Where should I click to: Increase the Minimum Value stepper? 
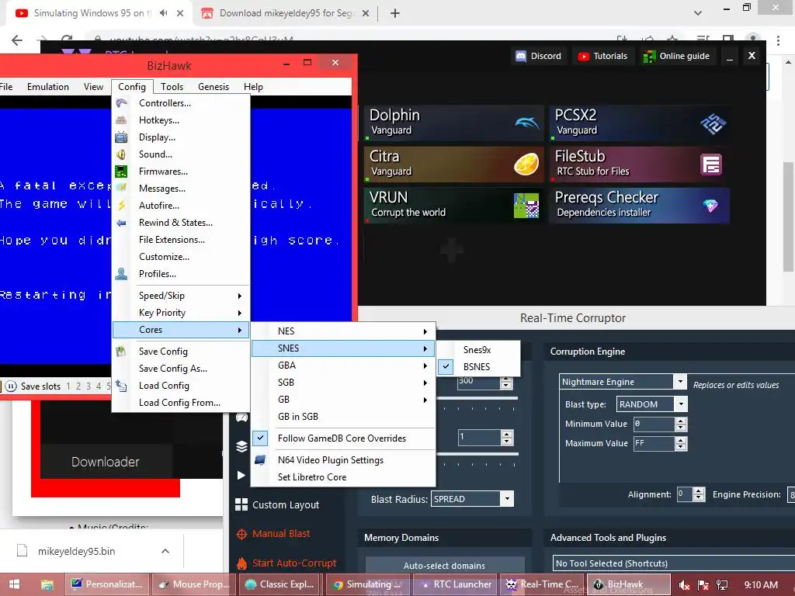pyautogui.click(x=681, y=421)
